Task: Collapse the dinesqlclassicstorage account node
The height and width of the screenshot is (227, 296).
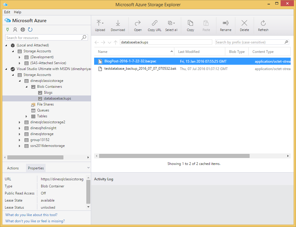Action: [x=20, y=81]
